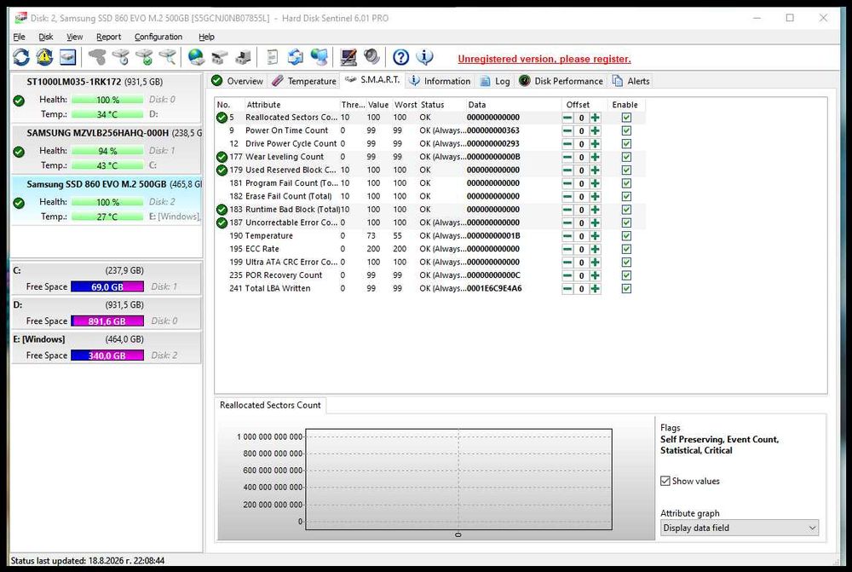Select the Program Fail Count attribute name
This screenshot has height=572, width=852.
tap(291, 183)
